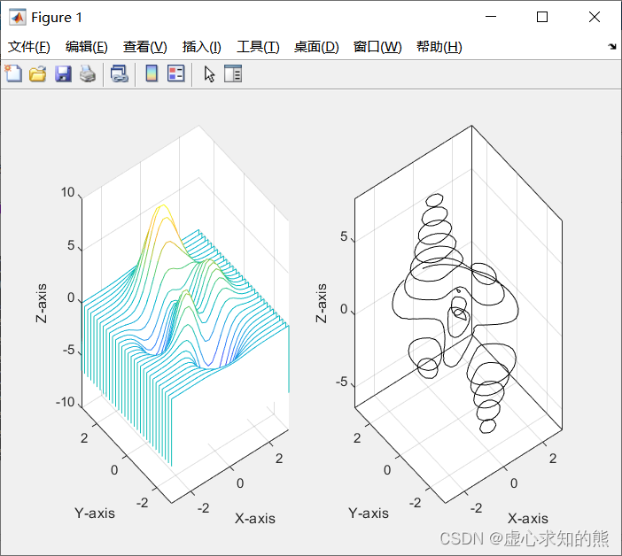Open the 编辑(E) menu
Viewport: 622px width, 556px height.
point(87,47)
